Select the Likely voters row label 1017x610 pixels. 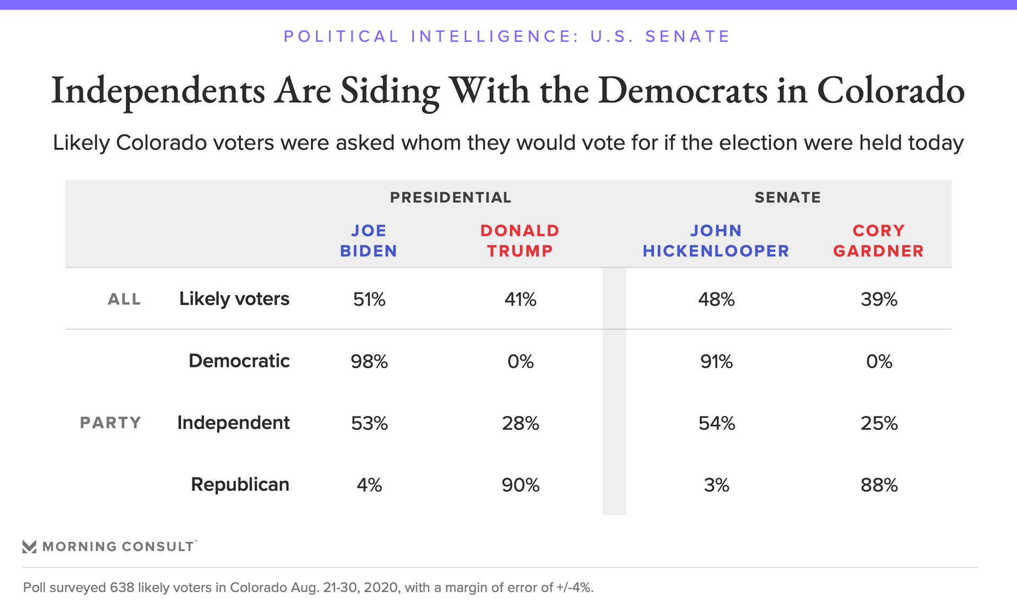click(x=234, y=299)
